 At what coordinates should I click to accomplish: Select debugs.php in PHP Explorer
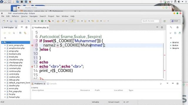[14, 80]
